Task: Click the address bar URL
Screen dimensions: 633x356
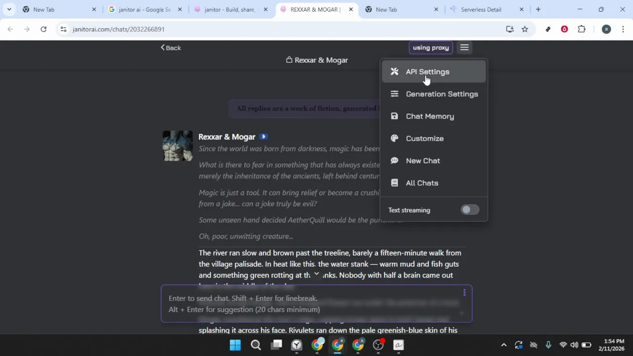Action: coord(118,29)
